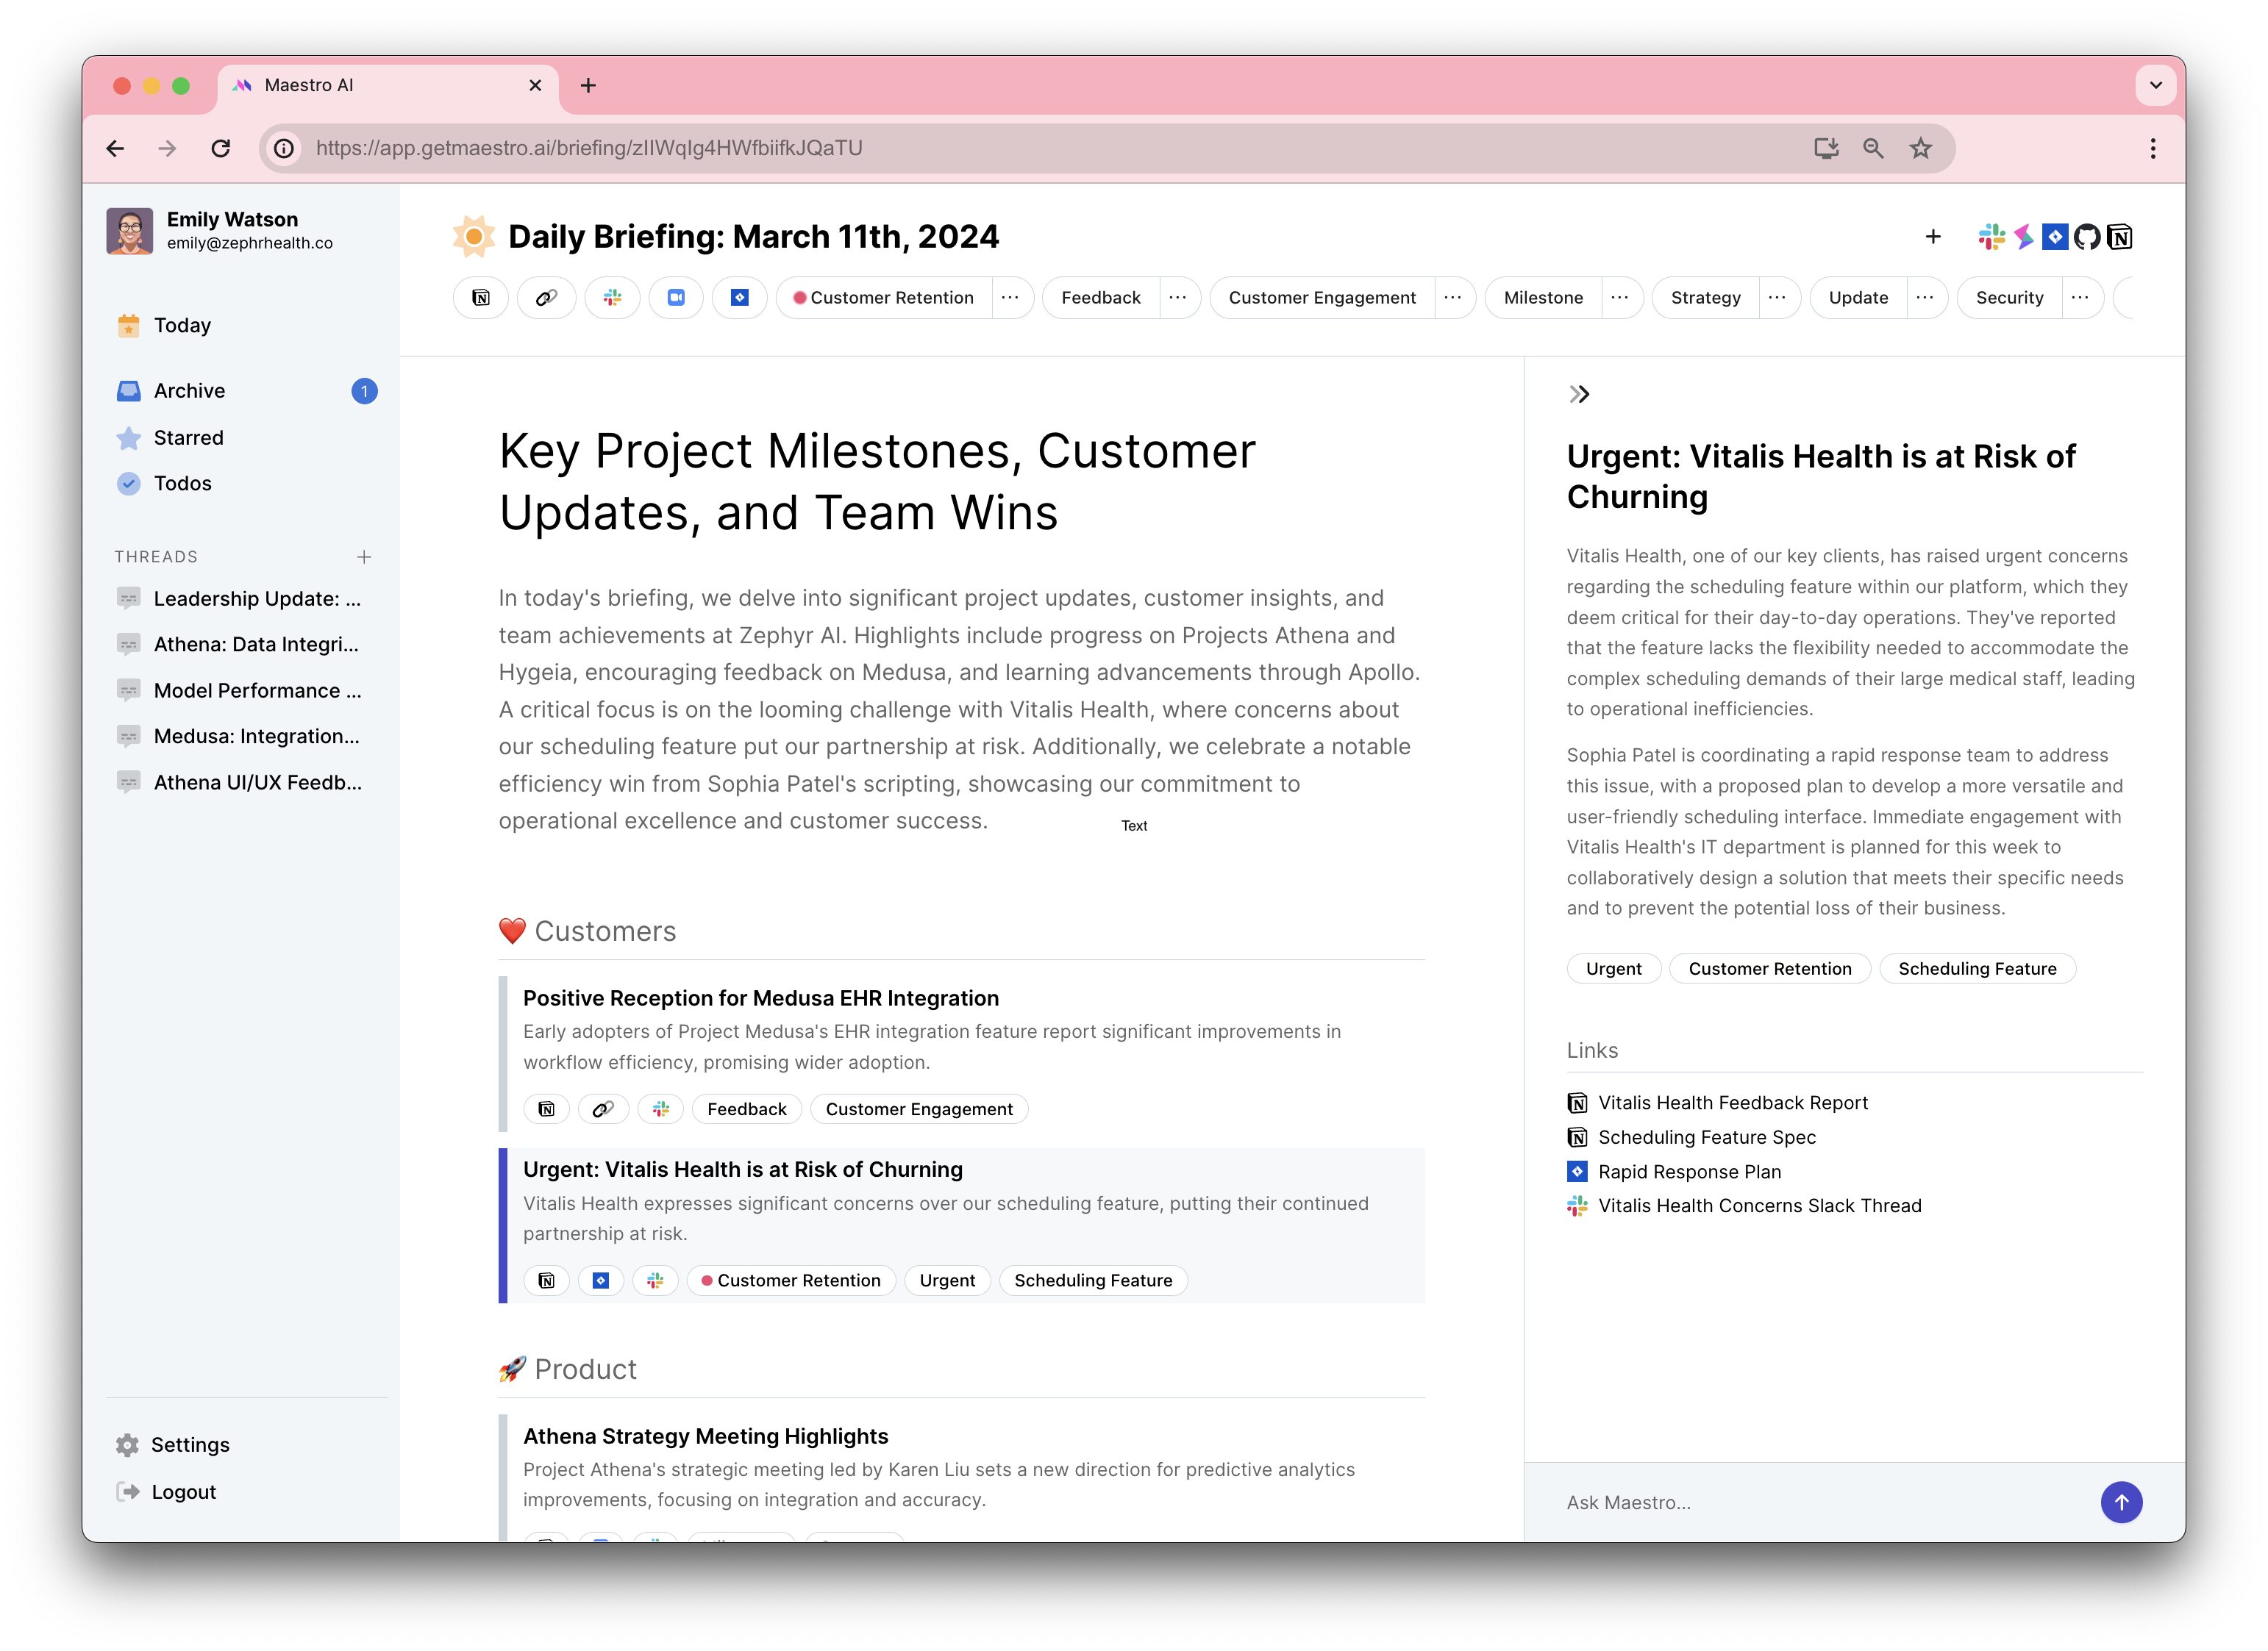
Task: Select the Zoom source filter icon
Action: tap(676, 297)
